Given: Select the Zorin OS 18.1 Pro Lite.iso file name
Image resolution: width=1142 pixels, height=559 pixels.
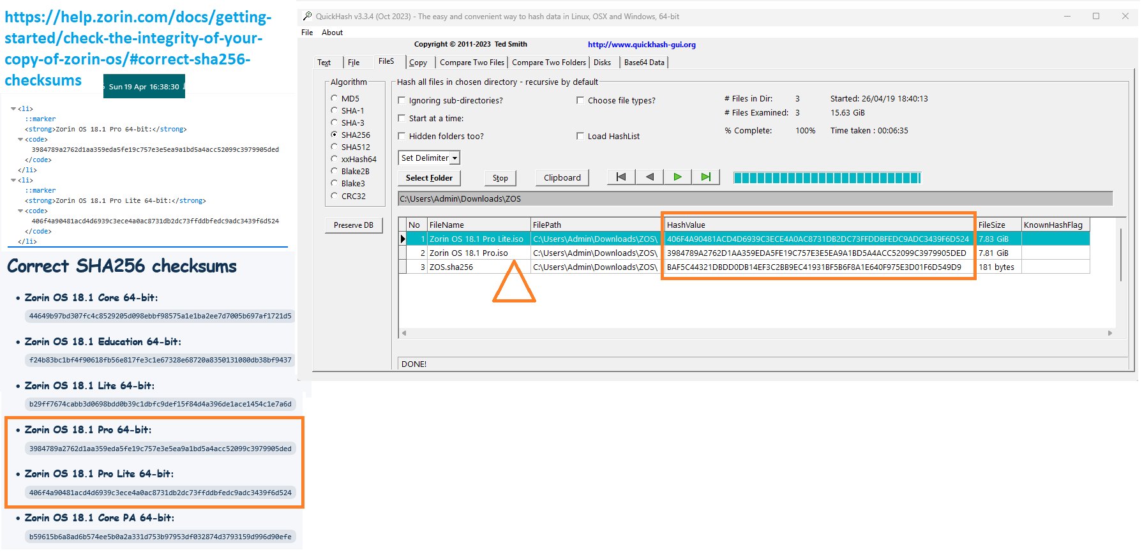Looking at the screenshot, I should point(476,239).
